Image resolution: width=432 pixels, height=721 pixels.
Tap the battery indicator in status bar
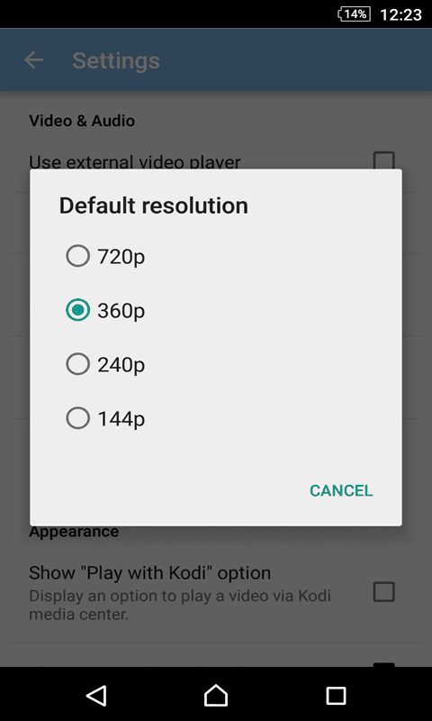pos(354,14)
